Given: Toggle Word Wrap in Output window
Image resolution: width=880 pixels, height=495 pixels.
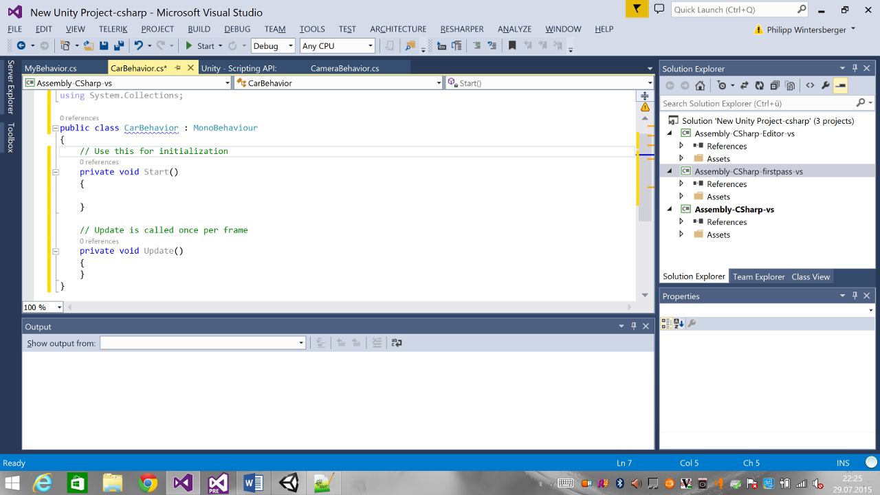Looking at the screenshot, I should click(397, 342).
